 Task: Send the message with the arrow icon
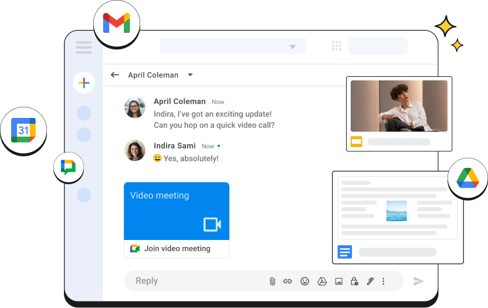point(419,281)
